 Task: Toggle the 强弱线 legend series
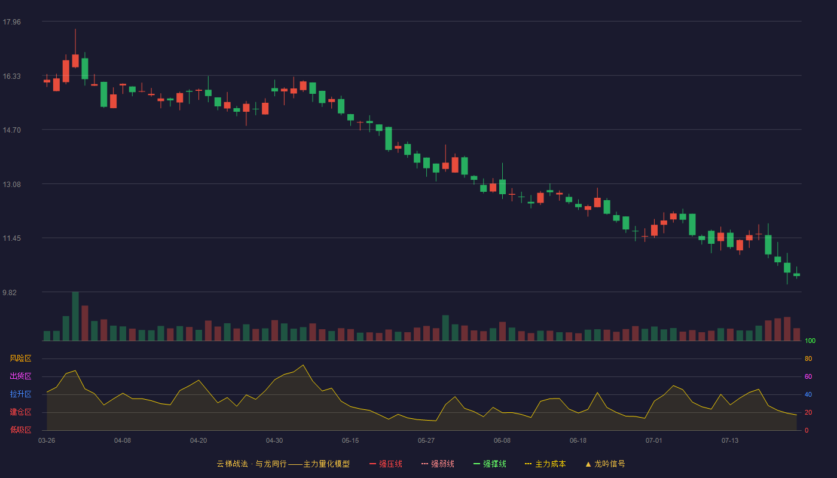pos(438,464)
